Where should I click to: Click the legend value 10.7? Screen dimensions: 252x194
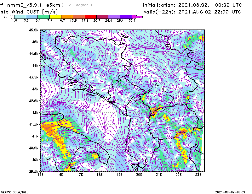pos(61,20)
